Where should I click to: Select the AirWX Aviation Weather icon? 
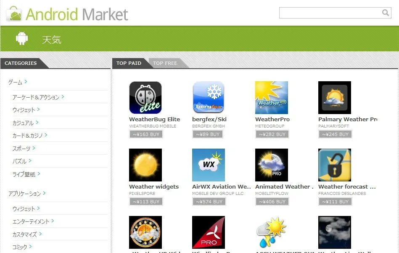[209, 165]
